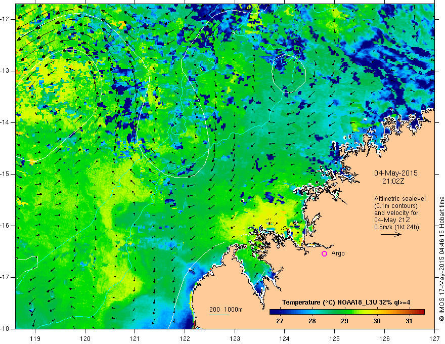Screen dimensions: 445x344
Task: Click the 30 value on temperature scale
Action: click(x=377, y=321)
